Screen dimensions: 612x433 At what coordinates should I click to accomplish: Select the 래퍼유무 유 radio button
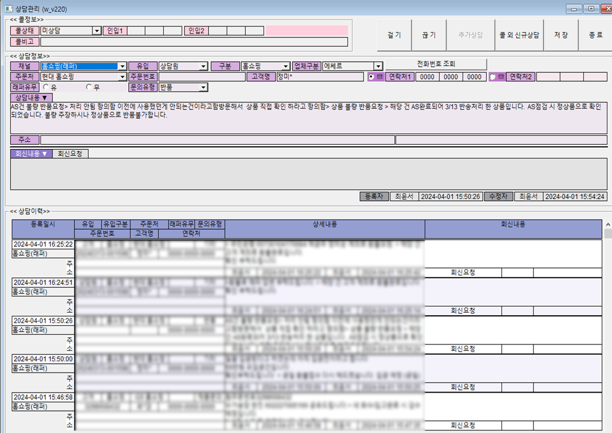click(x=46, y=87)
